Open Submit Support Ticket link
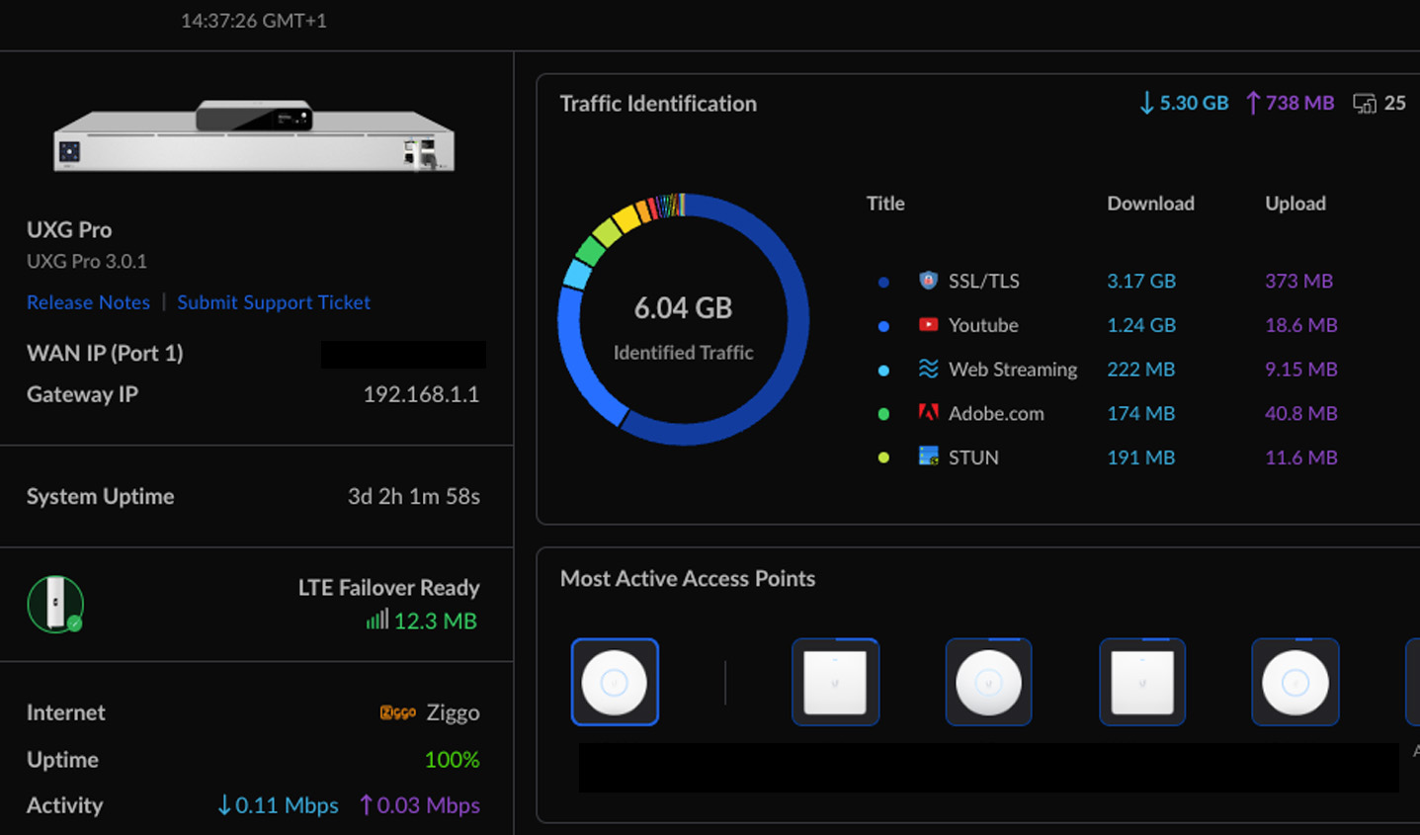1420x835 pixels. 274,302
